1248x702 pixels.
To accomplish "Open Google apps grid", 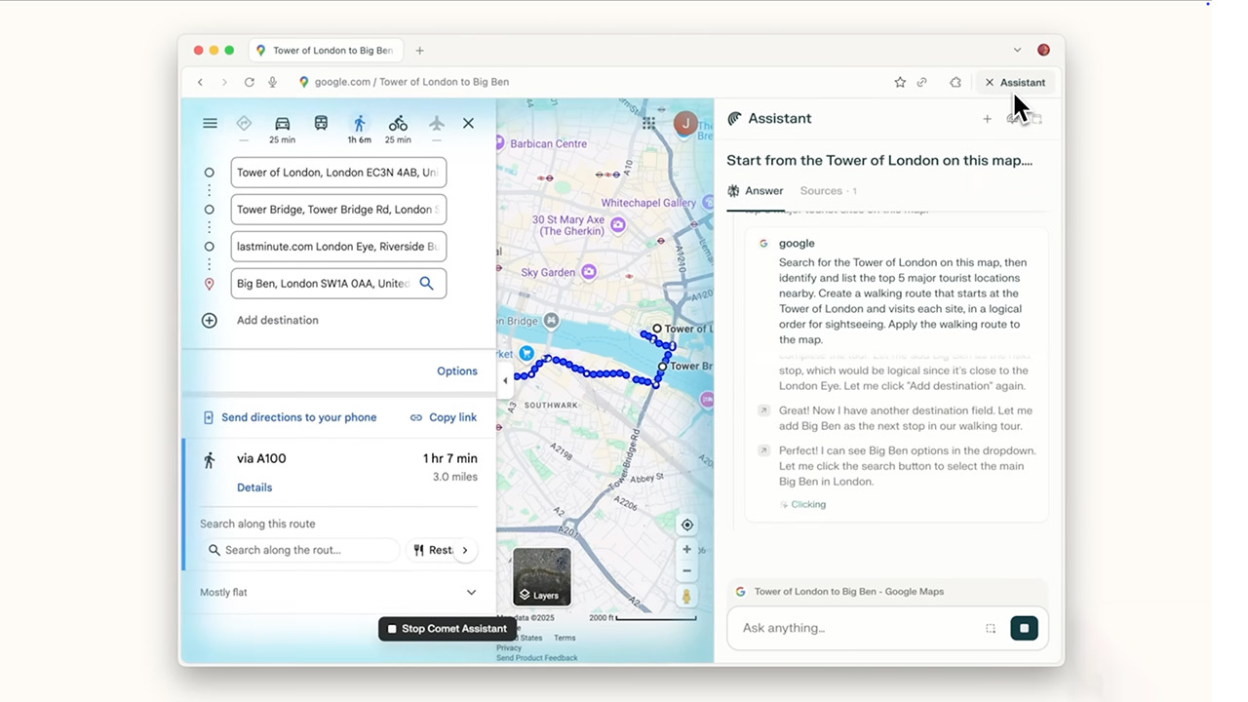I will pyautogui.click(x=648, y=123).
